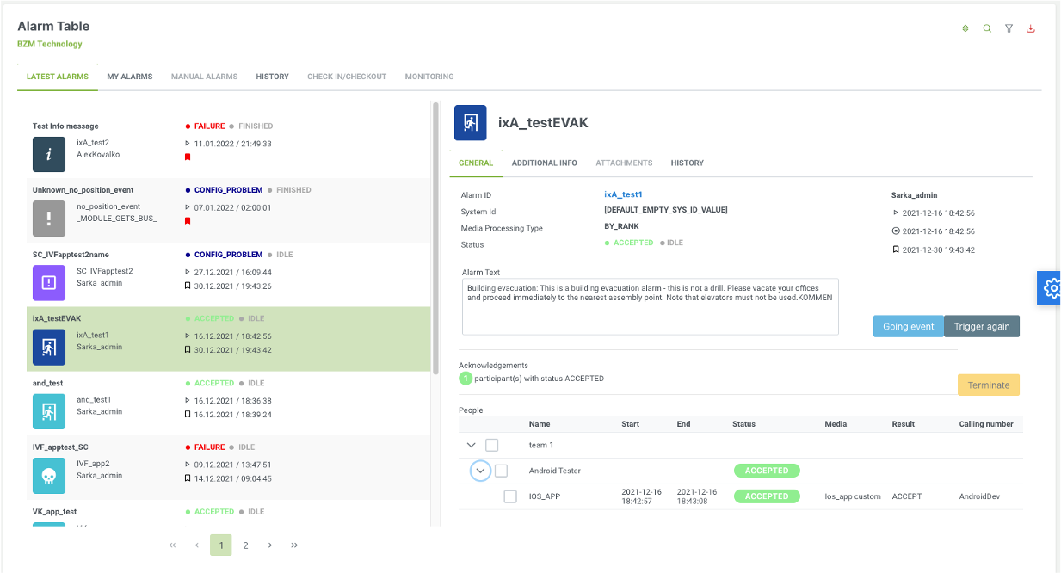Click the purple SC_IVFapptest2name alarm icon
The image size is (1061, 573).
point(49,282)
